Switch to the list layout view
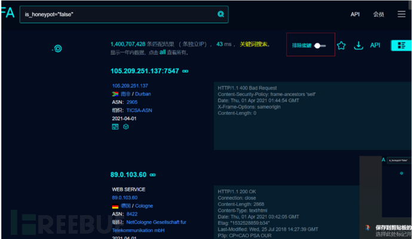The width and height of the screenshot is (412, 239). coord(401,45)
